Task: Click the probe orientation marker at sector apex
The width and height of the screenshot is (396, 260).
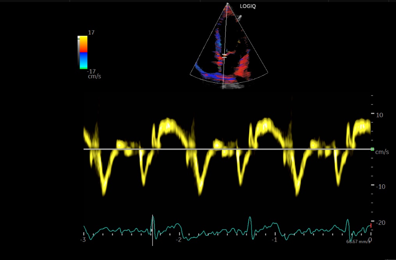Action: (227, 5)
